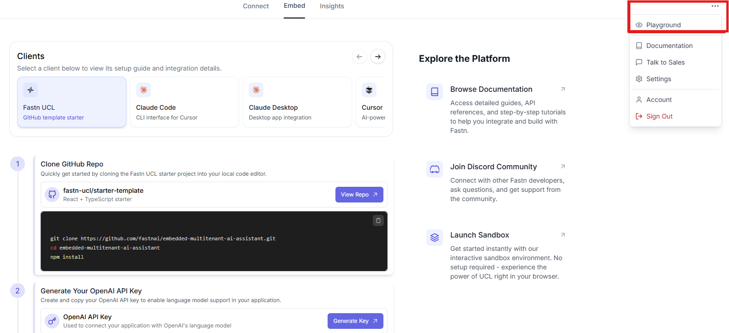This screenshot has height=333, width=729.
Task: Select Sign Out from the menu
Action: pos(675,116)
